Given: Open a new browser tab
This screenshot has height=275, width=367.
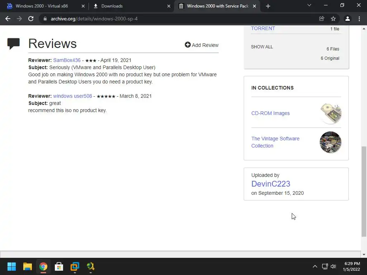Looking at the screenshot, I should [x=268, y=6].
